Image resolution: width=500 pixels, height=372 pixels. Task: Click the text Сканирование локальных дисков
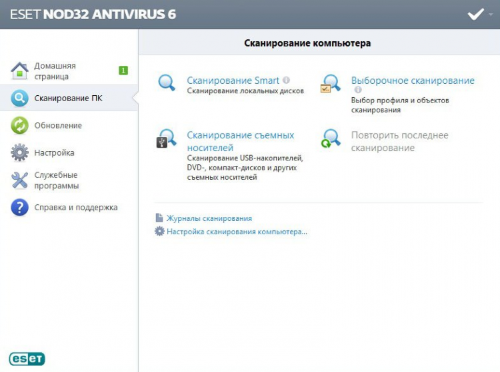245,91
